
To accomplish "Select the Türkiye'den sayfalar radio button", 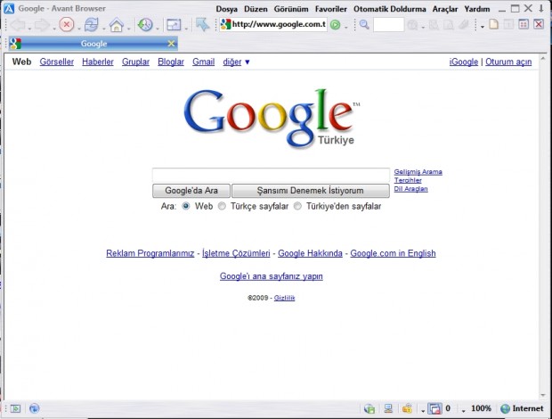I will pyautogui.click(x=297, y=206).
